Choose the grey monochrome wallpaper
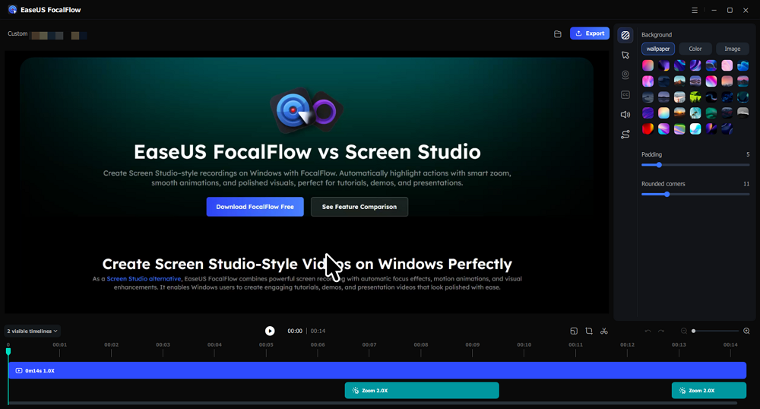The image size is (760, 409). (x=743, y=113)
